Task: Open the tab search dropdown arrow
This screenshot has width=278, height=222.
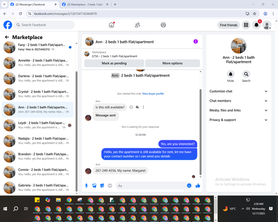Action: (4, 4)
